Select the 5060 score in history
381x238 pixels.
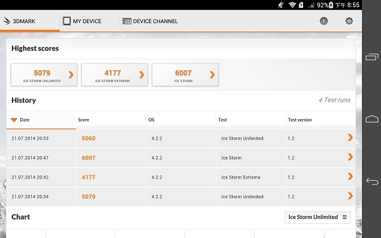(88, 139)
